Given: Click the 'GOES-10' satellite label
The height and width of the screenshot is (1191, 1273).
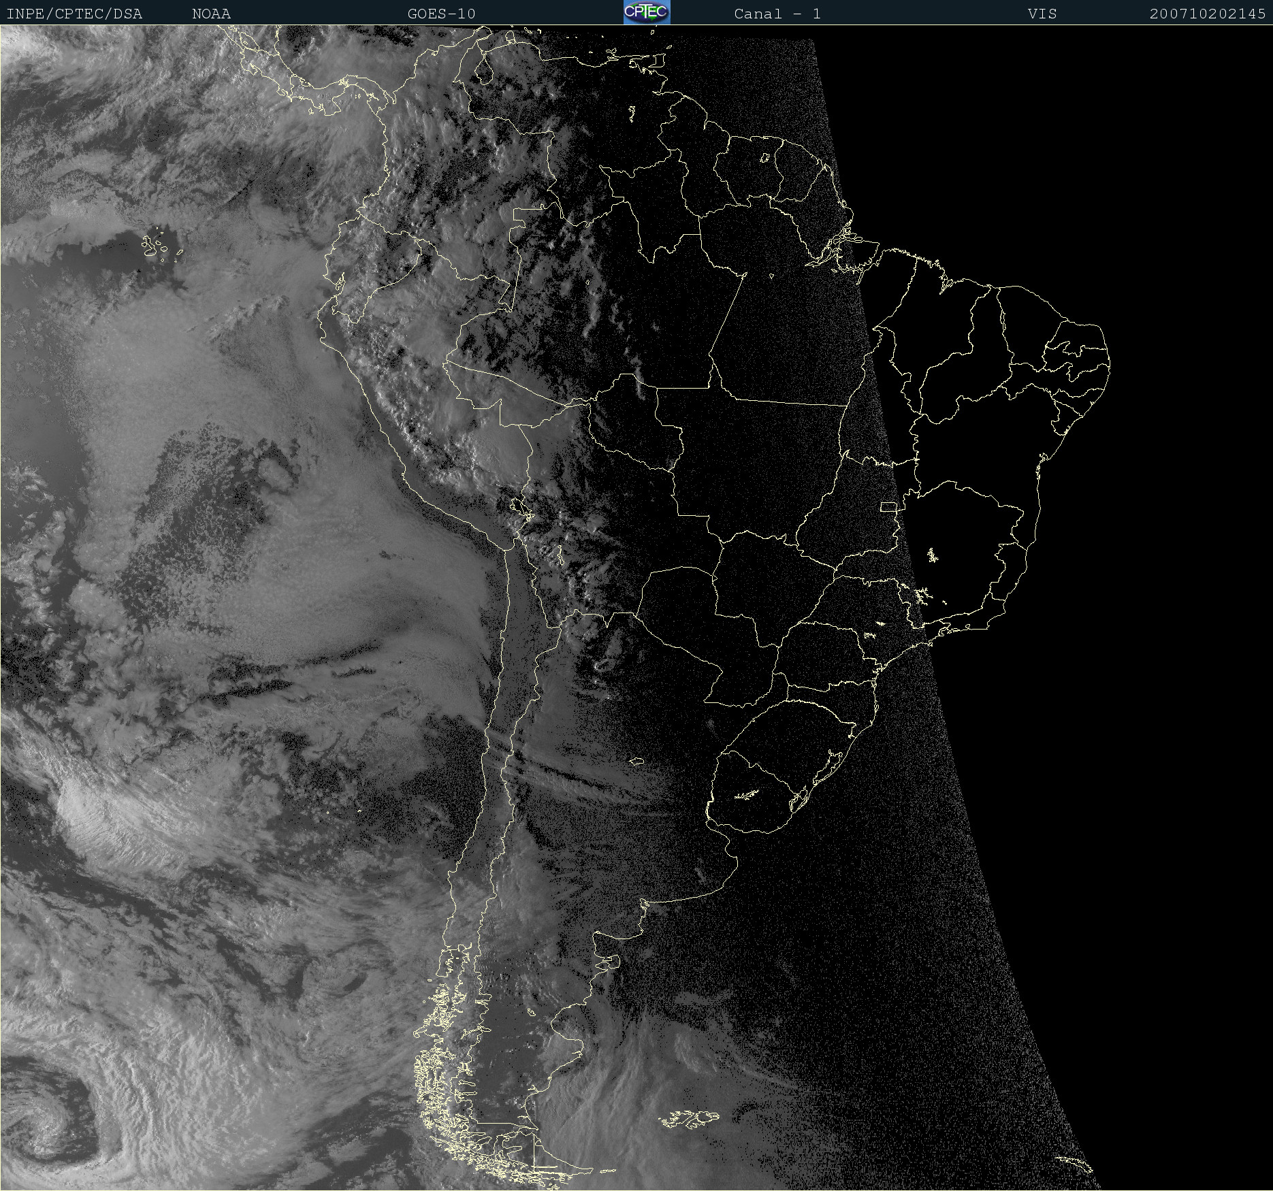Looking at the screenshot, I should tap(442, 14).
